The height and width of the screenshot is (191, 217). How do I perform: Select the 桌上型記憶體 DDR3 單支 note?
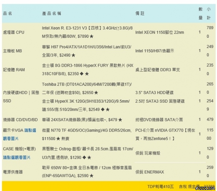coord(158,70)
